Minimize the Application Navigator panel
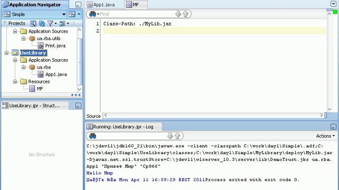 78,5
